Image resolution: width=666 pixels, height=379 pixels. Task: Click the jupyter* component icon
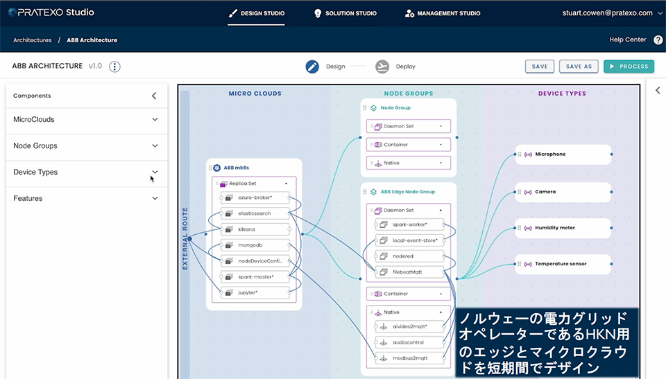coord(230,293)
